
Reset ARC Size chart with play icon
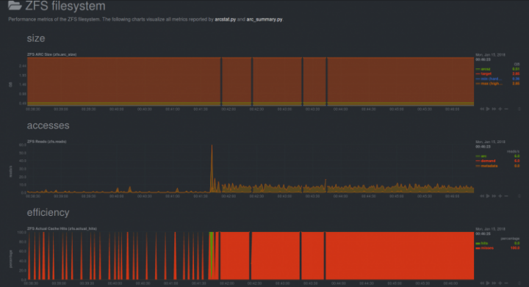coord(488,109)
